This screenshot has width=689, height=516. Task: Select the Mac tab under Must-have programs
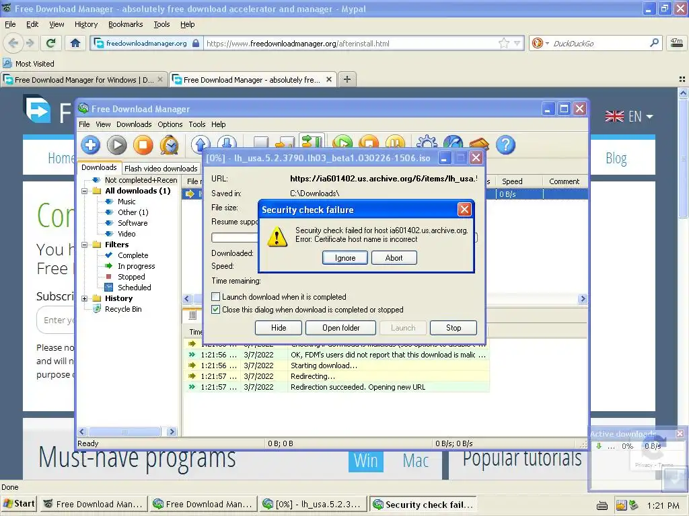click(415, 461)
